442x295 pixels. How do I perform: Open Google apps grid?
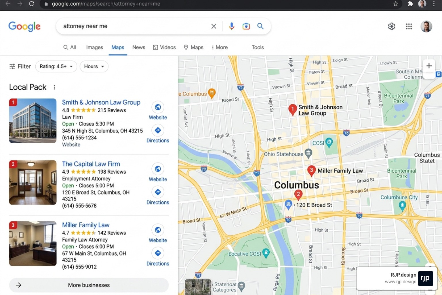click(409, 27)
